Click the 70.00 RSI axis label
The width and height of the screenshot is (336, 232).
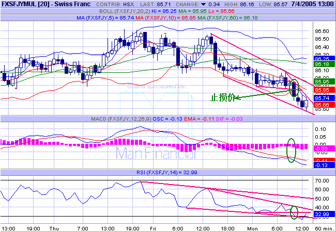[322, 181]
